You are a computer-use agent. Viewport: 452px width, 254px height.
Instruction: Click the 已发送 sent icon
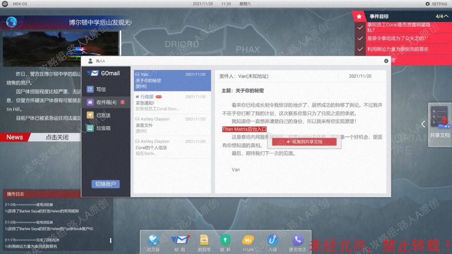[x=90, y=115]
